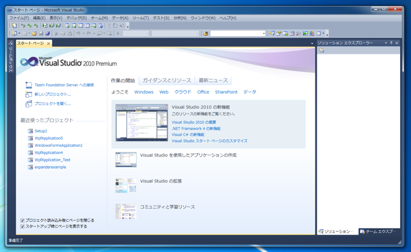This screenshot has width=411, height=252.
Task: Switch to ガイダンスとリソース tab
Action: tap(167, 80)
